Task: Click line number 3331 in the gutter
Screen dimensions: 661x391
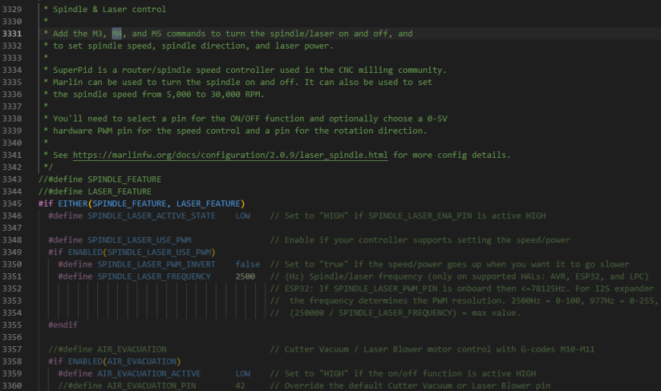Action: point(16,33)
